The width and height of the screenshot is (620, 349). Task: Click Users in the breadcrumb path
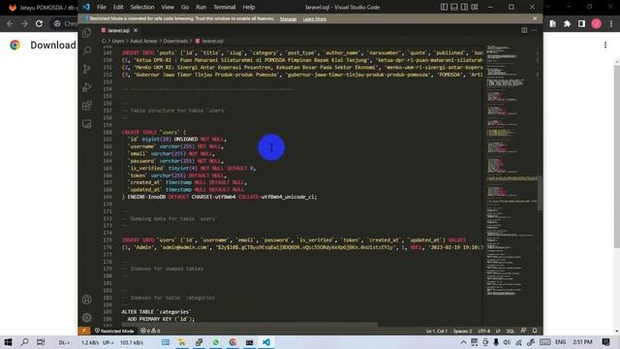click(x=118, y=41)
